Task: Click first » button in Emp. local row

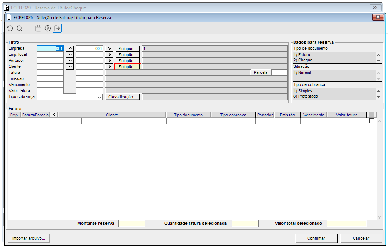Action: (x=70, y=54)
